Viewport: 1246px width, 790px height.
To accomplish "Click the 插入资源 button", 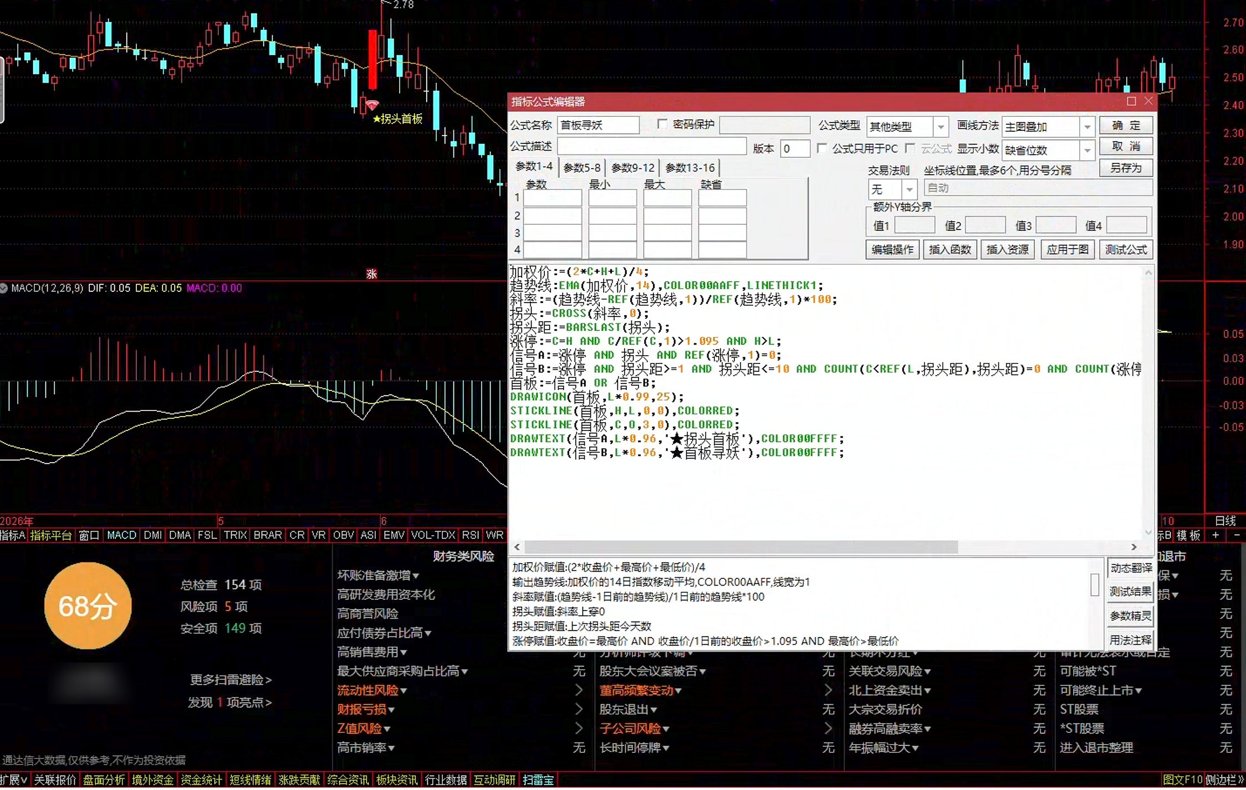I will tap(1008, 249).
